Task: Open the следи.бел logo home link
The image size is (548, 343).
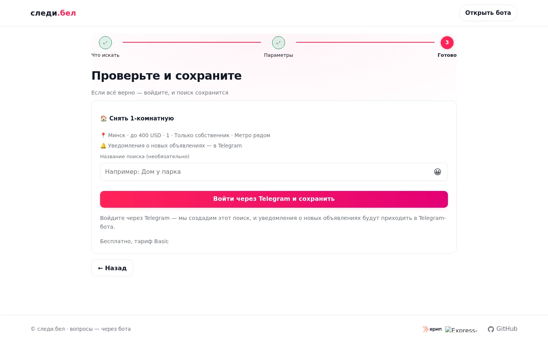Action: (x=53, y=13)
